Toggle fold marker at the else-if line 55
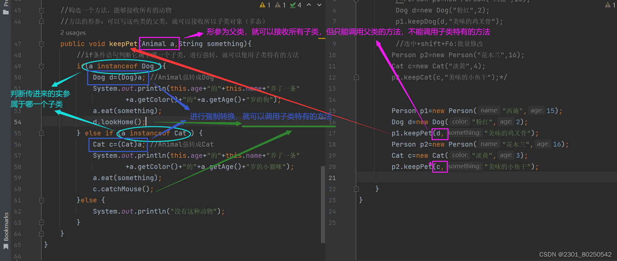Screen dimensions: 617x261 pos(41,133)
